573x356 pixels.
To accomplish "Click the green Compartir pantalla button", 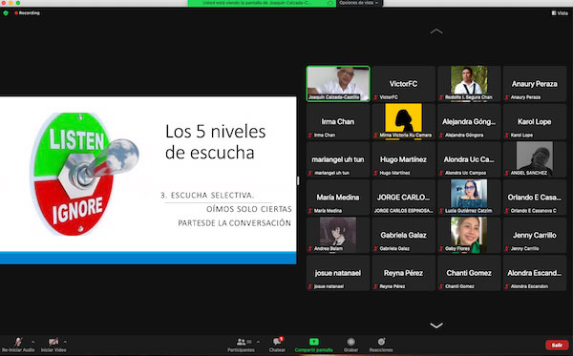I will (313, 346).
